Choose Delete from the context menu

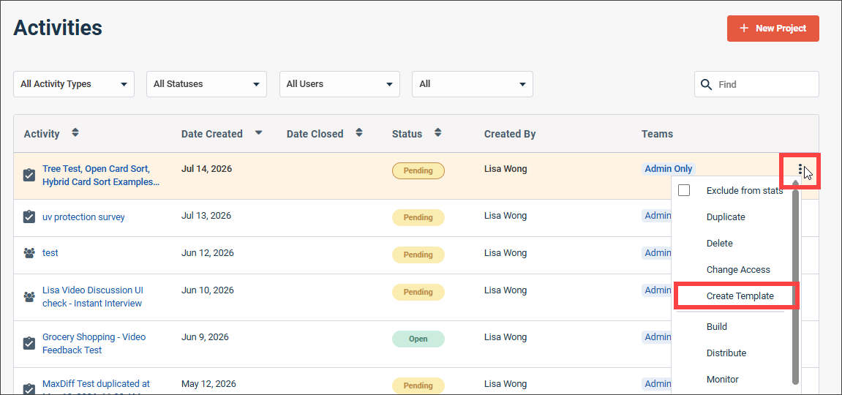click(x=720, y=243)
